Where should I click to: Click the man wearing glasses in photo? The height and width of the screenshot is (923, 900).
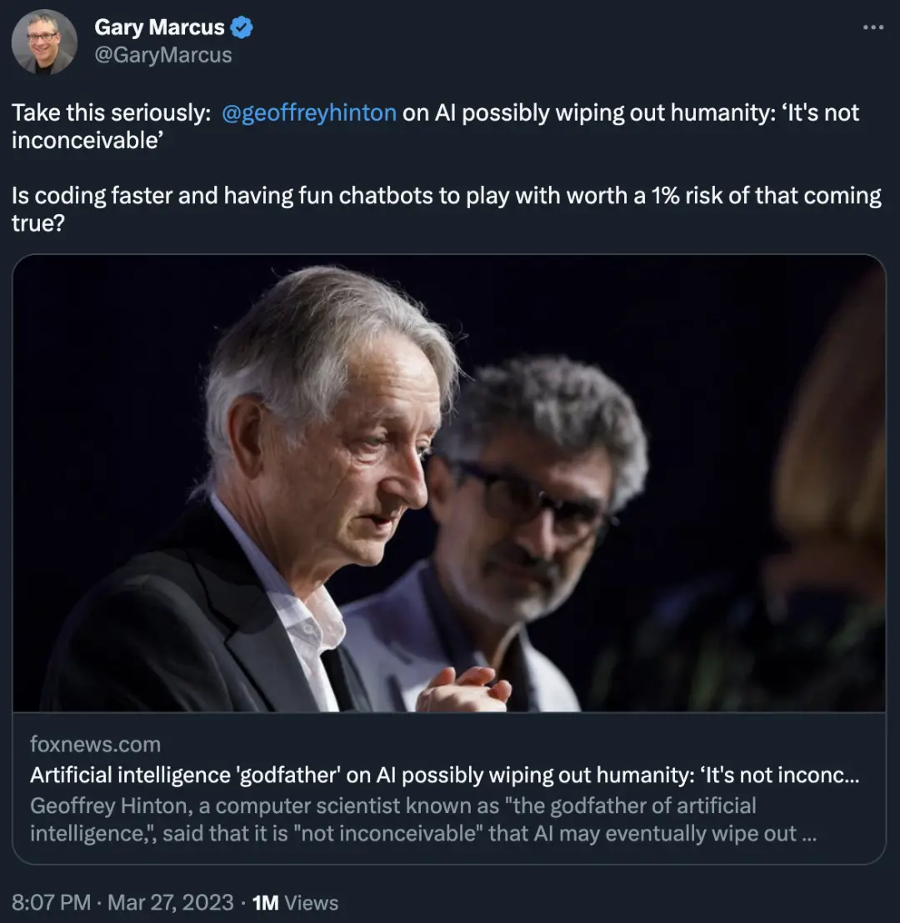pyautogui.click(x=533, y=491)
